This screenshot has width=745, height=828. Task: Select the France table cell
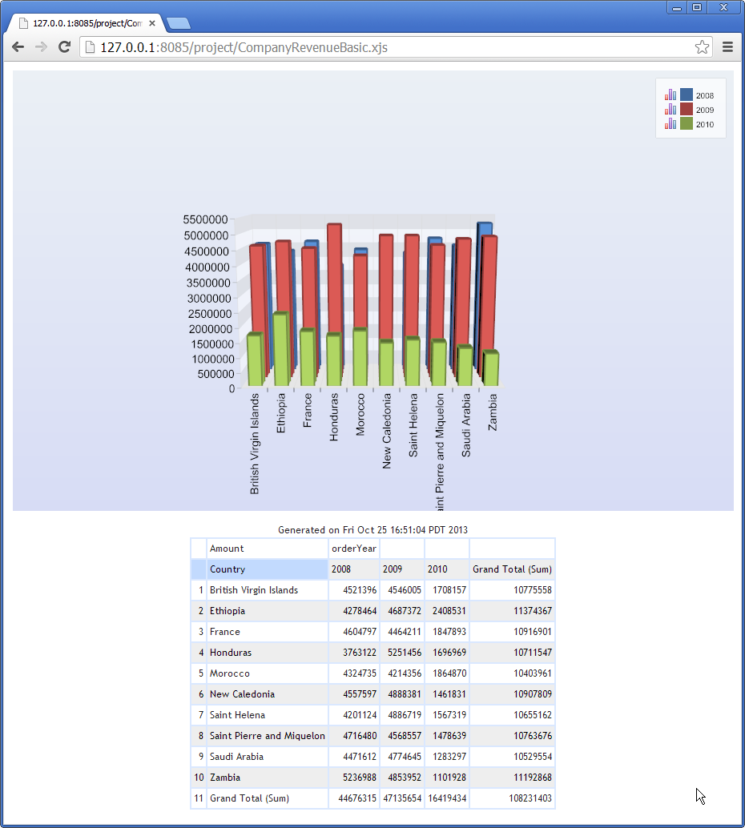click(x=267, y=632)
